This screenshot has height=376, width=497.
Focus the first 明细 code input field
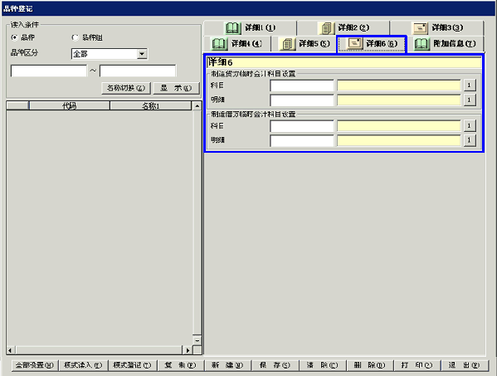302,100
